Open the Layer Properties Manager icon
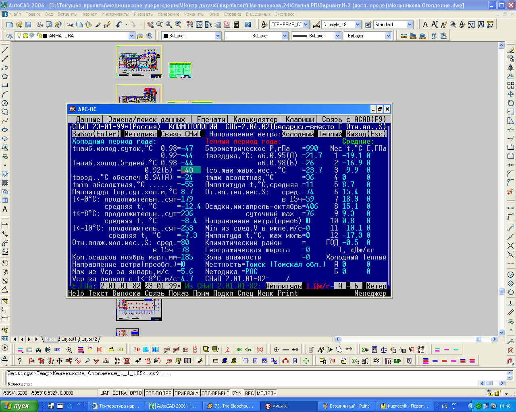 [x=10, y=36]
